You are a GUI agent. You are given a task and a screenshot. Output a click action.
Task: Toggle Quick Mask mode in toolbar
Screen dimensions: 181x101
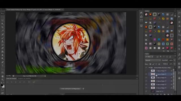click(x=3, y=90)
